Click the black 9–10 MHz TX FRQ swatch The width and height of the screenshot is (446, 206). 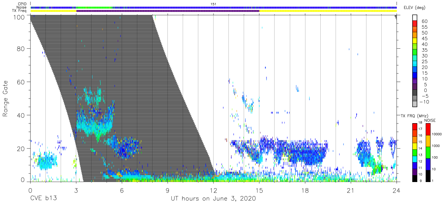(415, 178)
